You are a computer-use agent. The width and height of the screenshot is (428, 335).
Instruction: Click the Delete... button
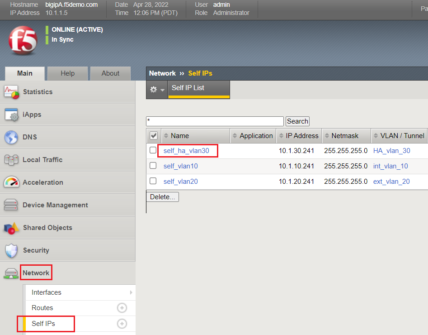[163, 197]
